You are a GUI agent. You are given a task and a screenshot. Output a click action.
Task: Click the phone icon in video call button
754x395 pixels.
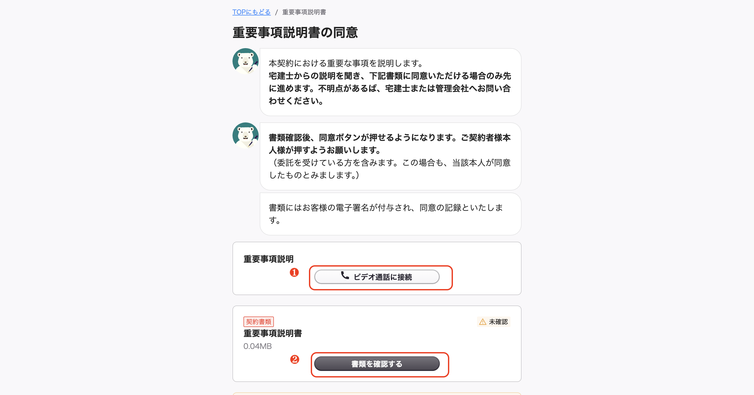tap(345, 275)
